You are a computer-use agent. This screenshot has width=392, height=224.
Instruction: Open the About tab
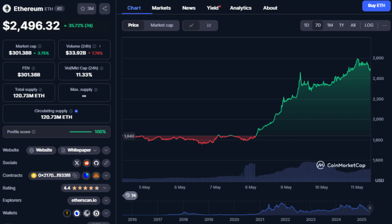point(270,8)
